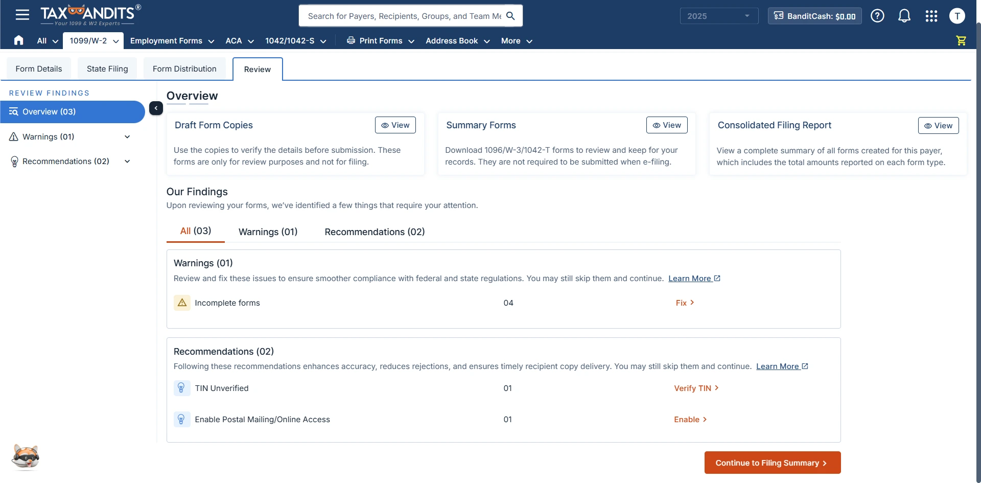The height and width of the screenshot is (483, 981).
Task: Click Continue to Filing Summary
Action: [772, 463]
